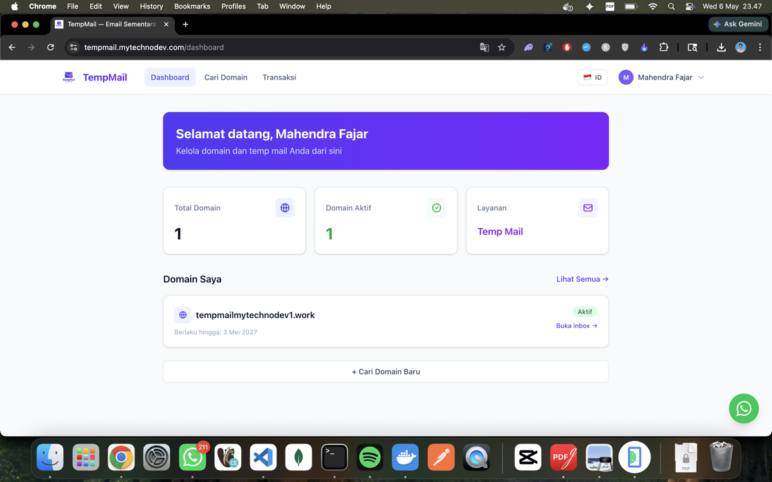Click the purple flame extension icon

(644, 47)
